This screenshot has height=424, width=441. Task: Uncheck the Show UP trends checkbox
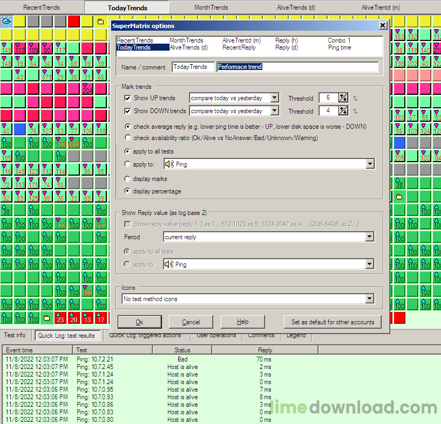[127, 98]
